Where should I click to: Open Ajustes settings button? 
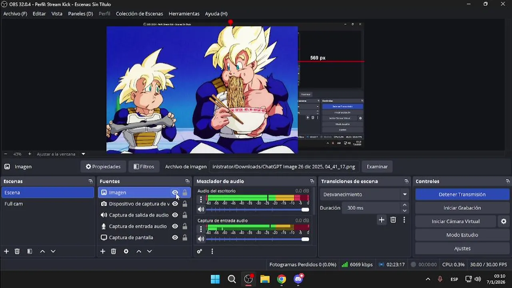[462, 248]
